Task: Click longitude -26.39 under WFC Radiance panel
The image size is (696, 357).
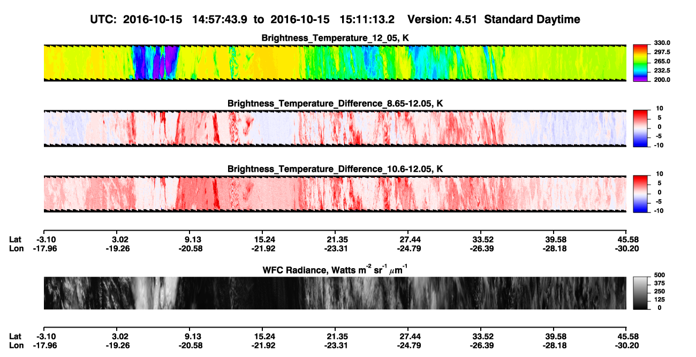Action: point(481,345)
